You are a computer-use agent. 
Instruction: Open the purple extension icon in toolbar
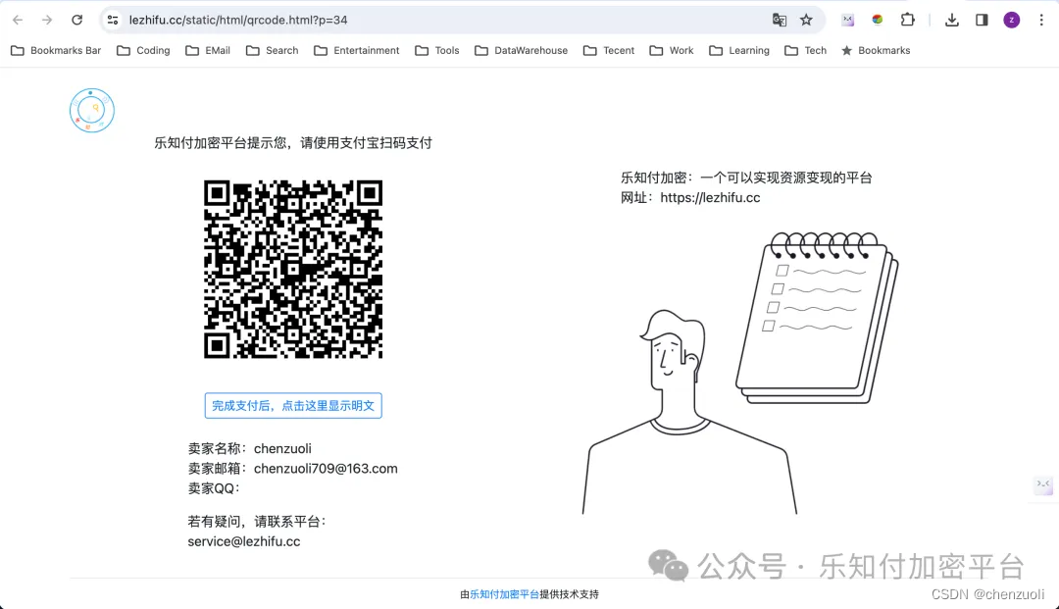[847, 21]
